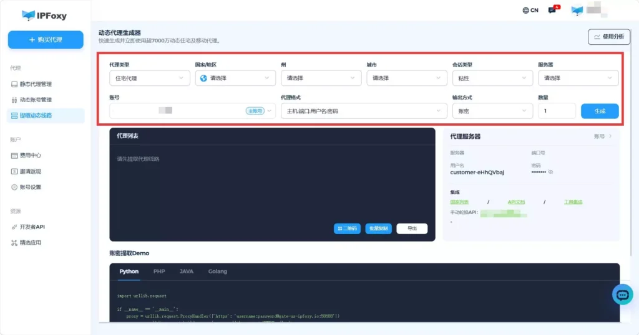Open the 国家列表 link

click(x=459, y=202)
